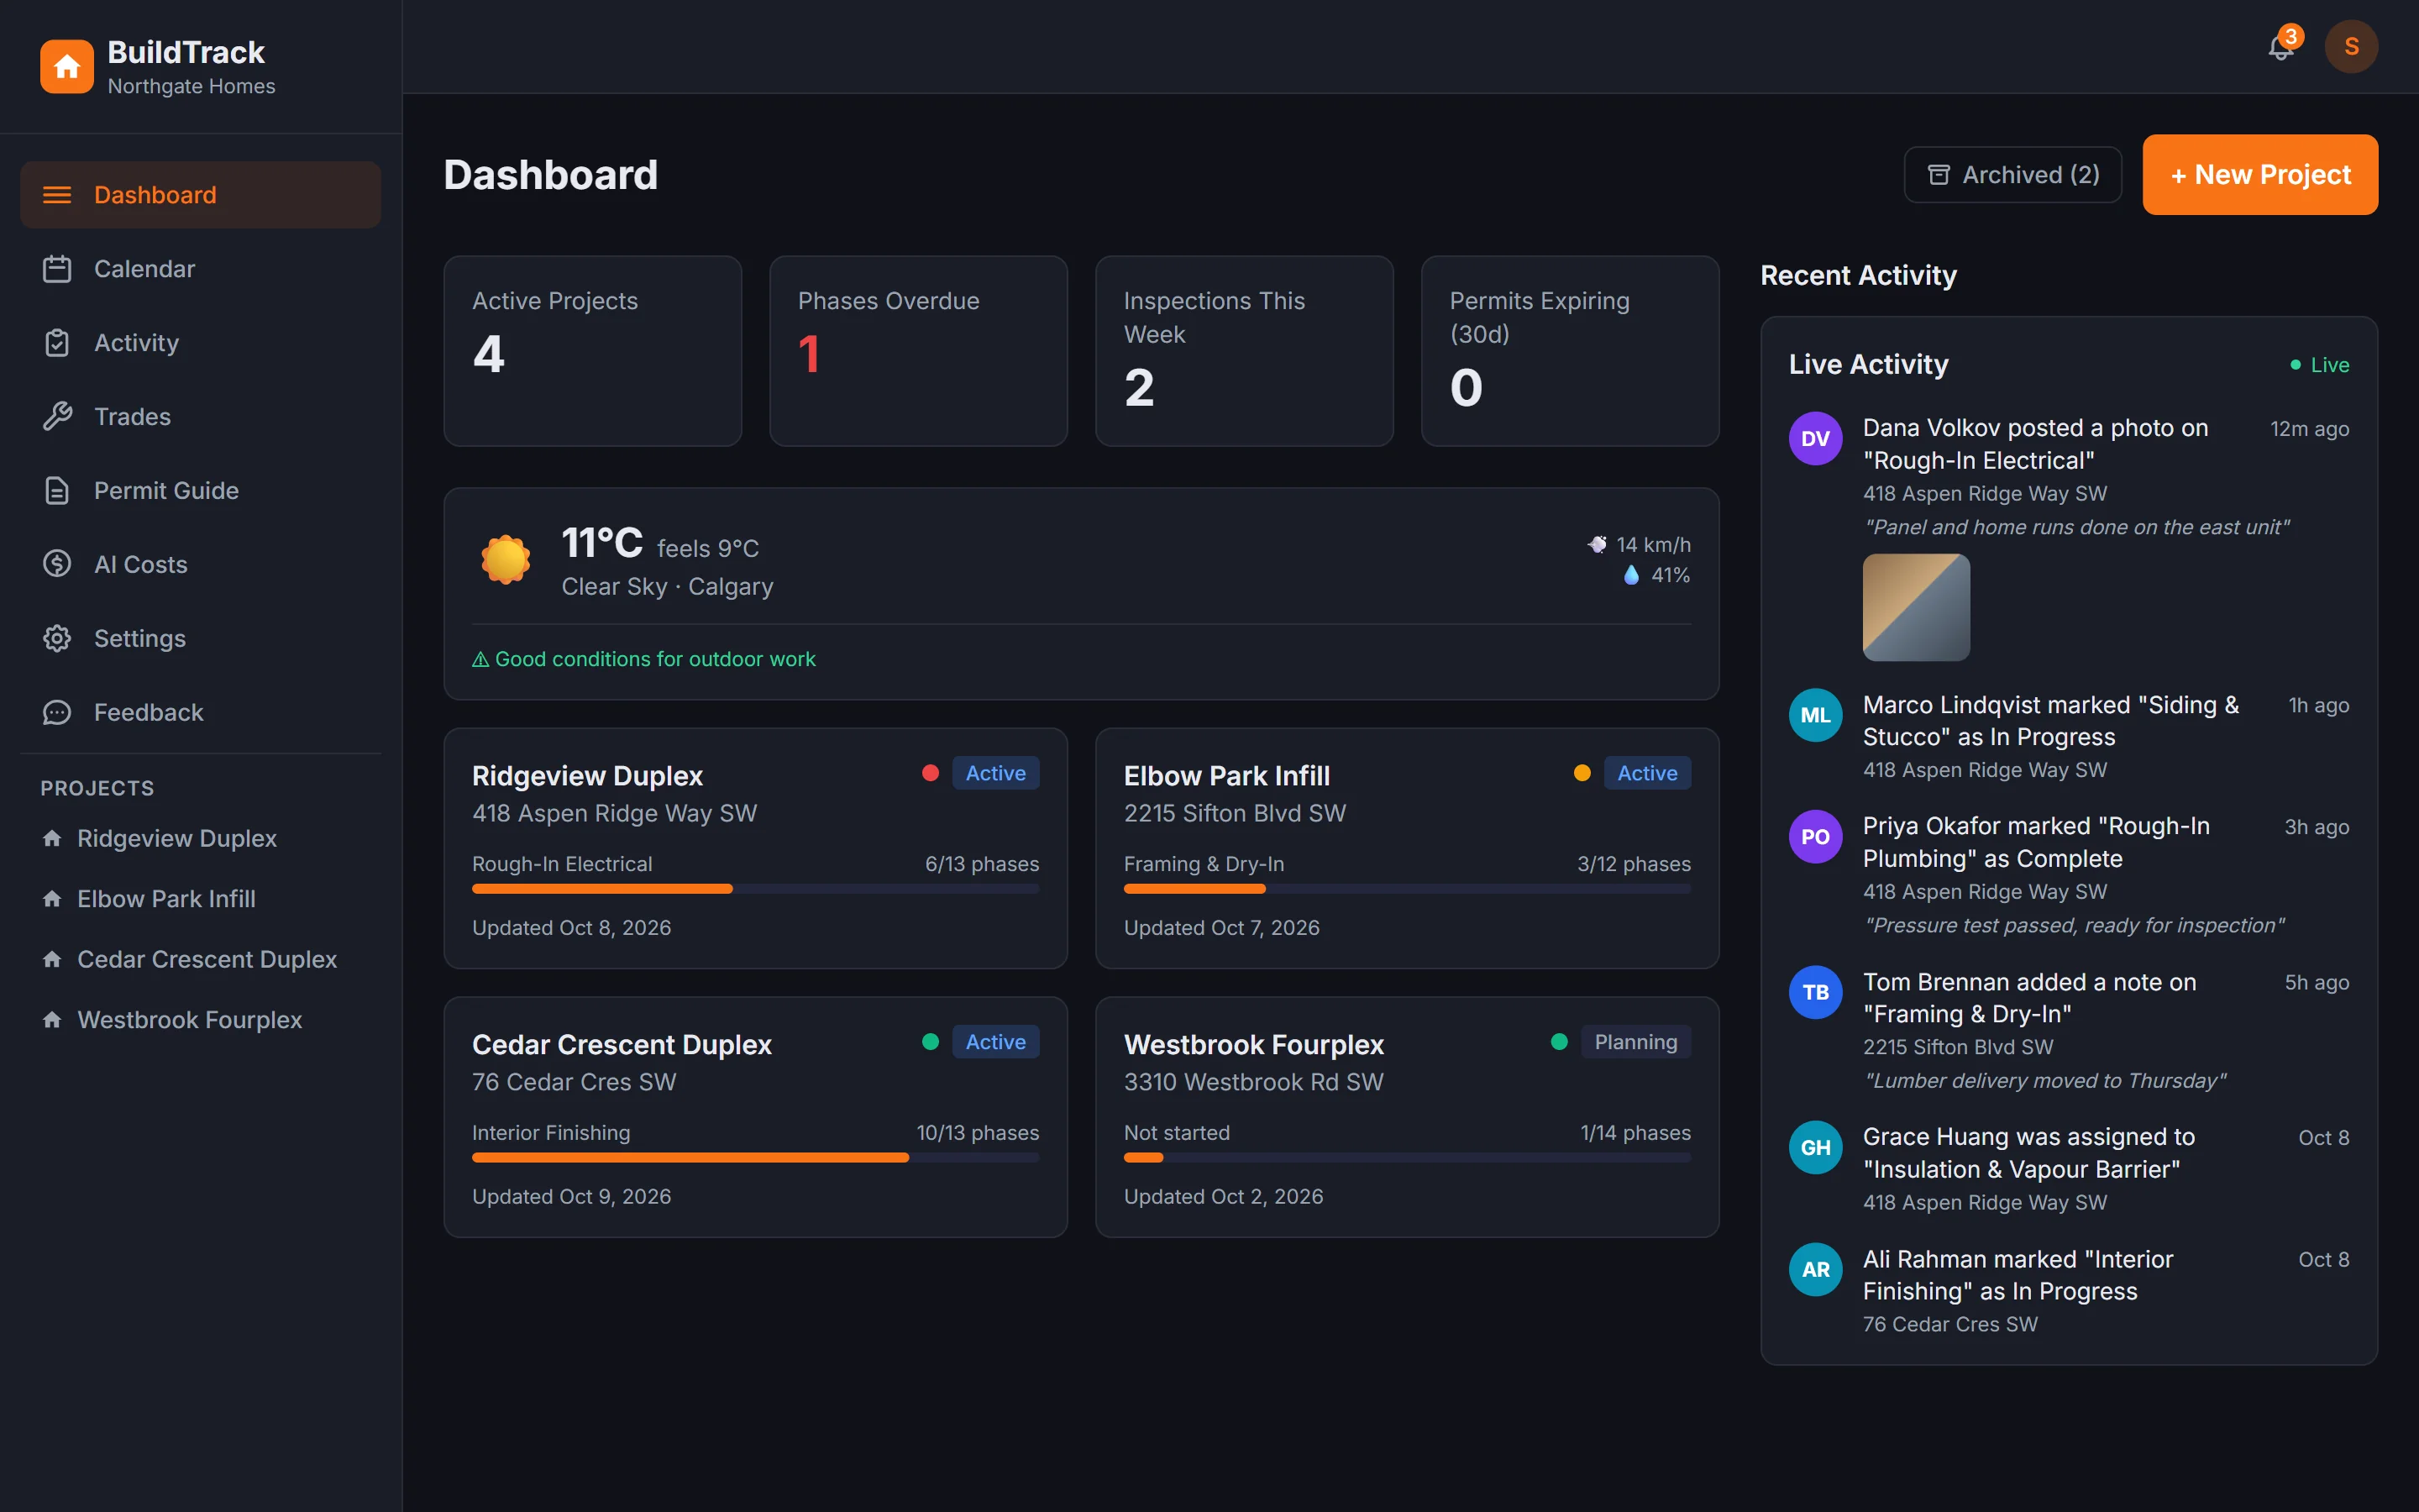Open the notifications bell icon
Viewport: 2419px width, 1512px height.
pos(2280,46)
